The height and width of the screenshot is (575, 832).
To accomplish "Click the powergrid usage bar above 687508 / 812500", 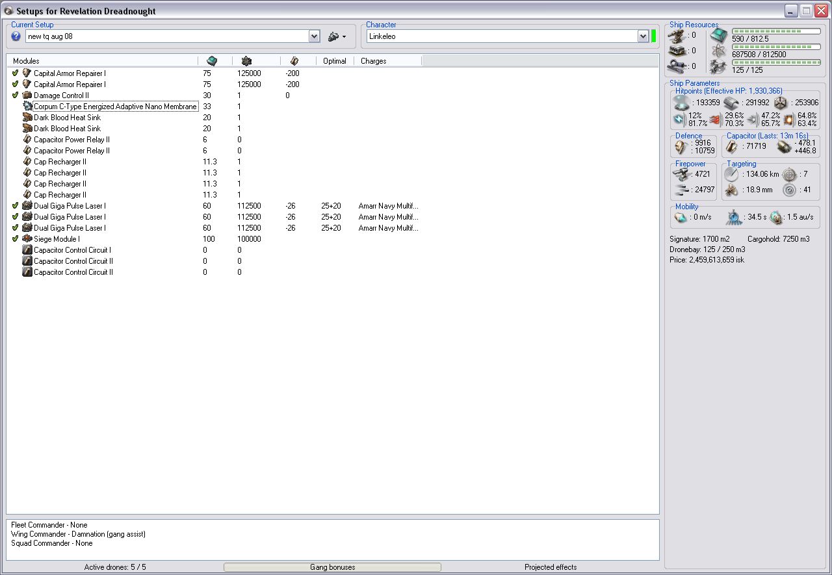I will [x=776, y=46].
